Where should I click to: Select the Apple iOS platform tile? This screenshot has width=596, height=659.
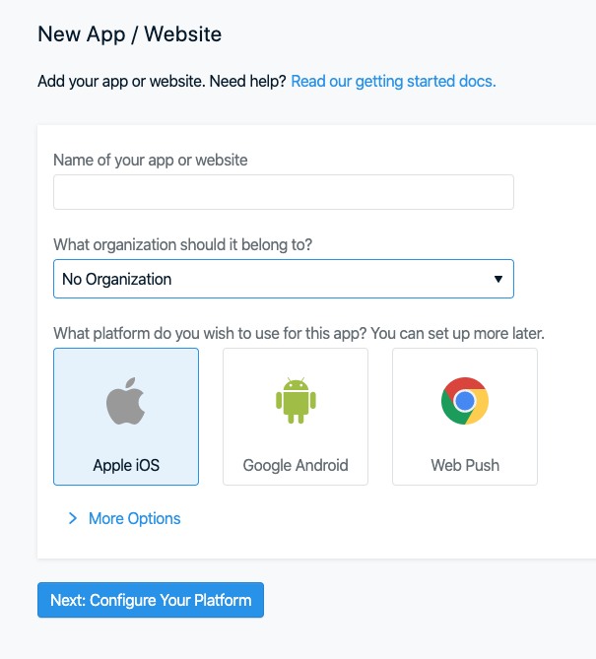point(126,417)
